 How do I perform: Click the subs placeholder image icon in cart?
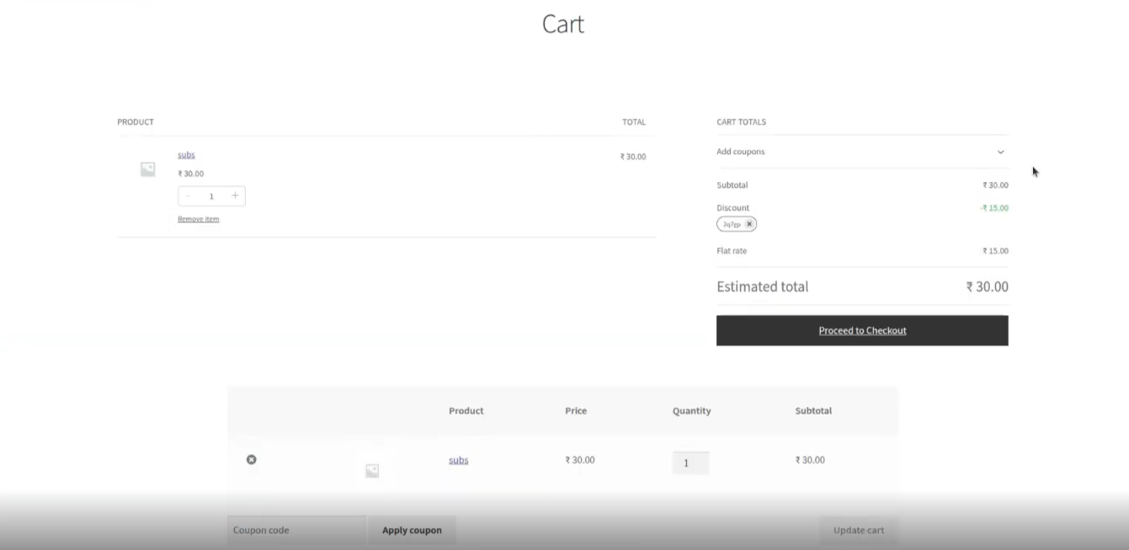147,168
